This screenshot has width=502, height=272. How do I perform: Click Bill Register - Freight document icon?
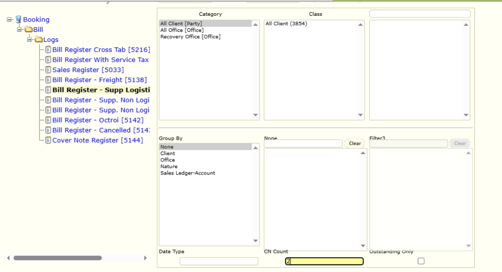click(x=48, y=80)
